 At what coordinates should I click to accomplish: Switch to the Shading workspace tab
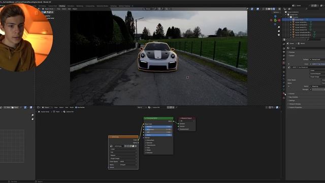pyautogui.click(x=62, y=6)
